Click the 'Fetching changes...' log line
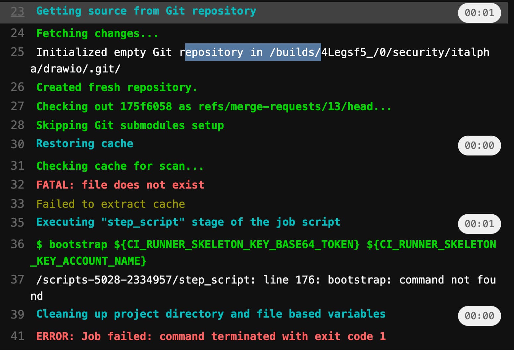The height and width of the screenshot is (350, 514). (97, 33)
